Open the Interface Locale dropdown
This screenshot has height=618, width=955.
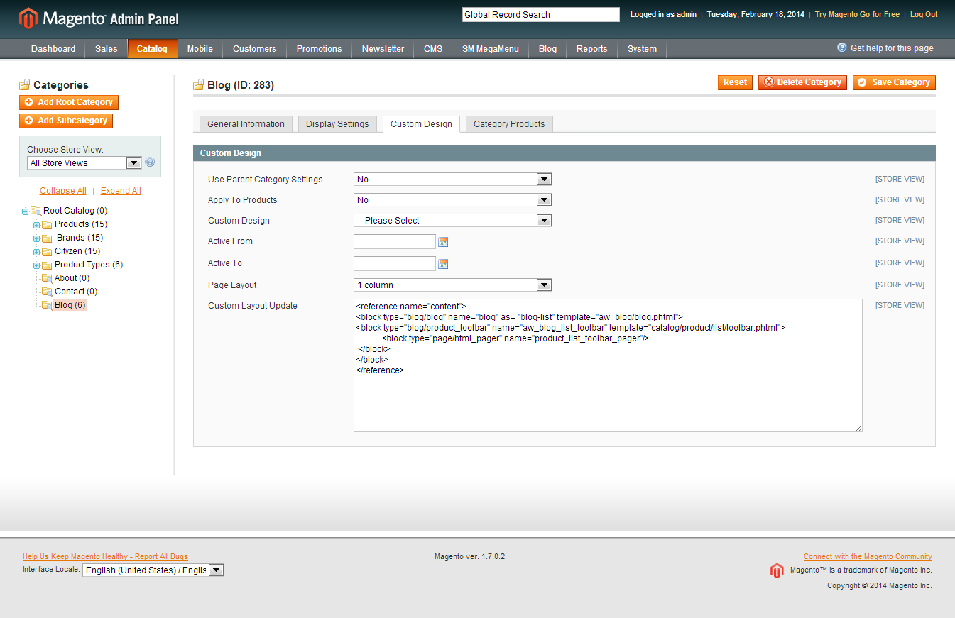point(153,570)
